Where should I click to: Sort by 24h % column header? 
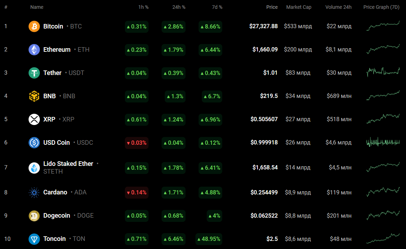coord(178,7)
